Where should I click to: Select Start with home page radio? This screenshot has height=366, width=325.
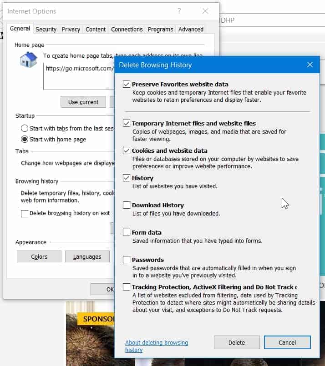[24, 139]
